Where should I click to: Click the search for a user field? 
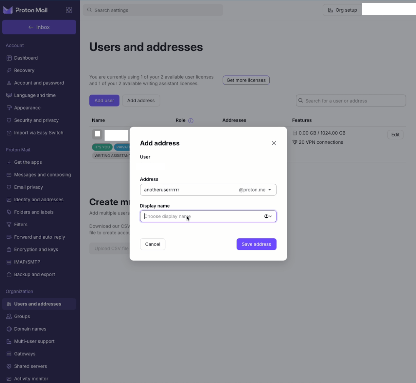pyautogui.click(x=351, y=100)
